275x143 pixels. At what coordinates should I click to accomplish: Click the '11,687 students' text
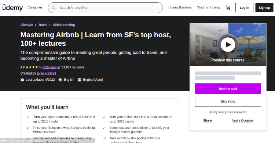point(73,67)
